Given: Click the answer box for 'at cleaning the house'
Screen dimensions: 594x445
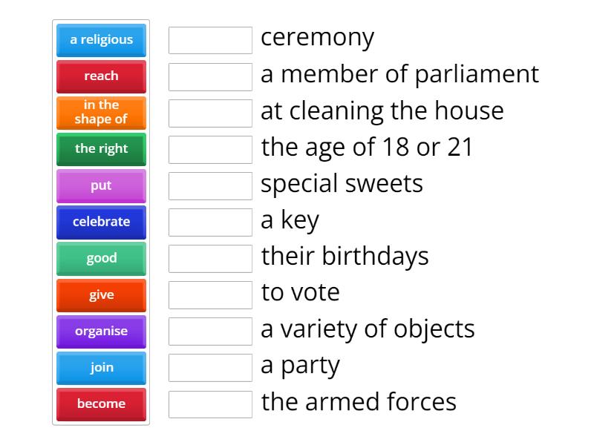Looking at the screenshot, I should tap(210, 113).
